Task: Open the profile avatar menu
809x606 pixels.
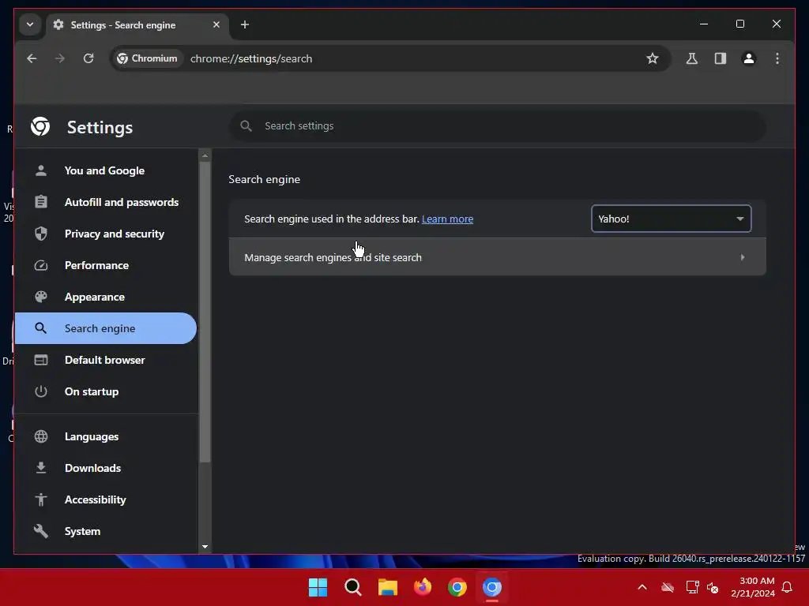Action: pos(749,58)
